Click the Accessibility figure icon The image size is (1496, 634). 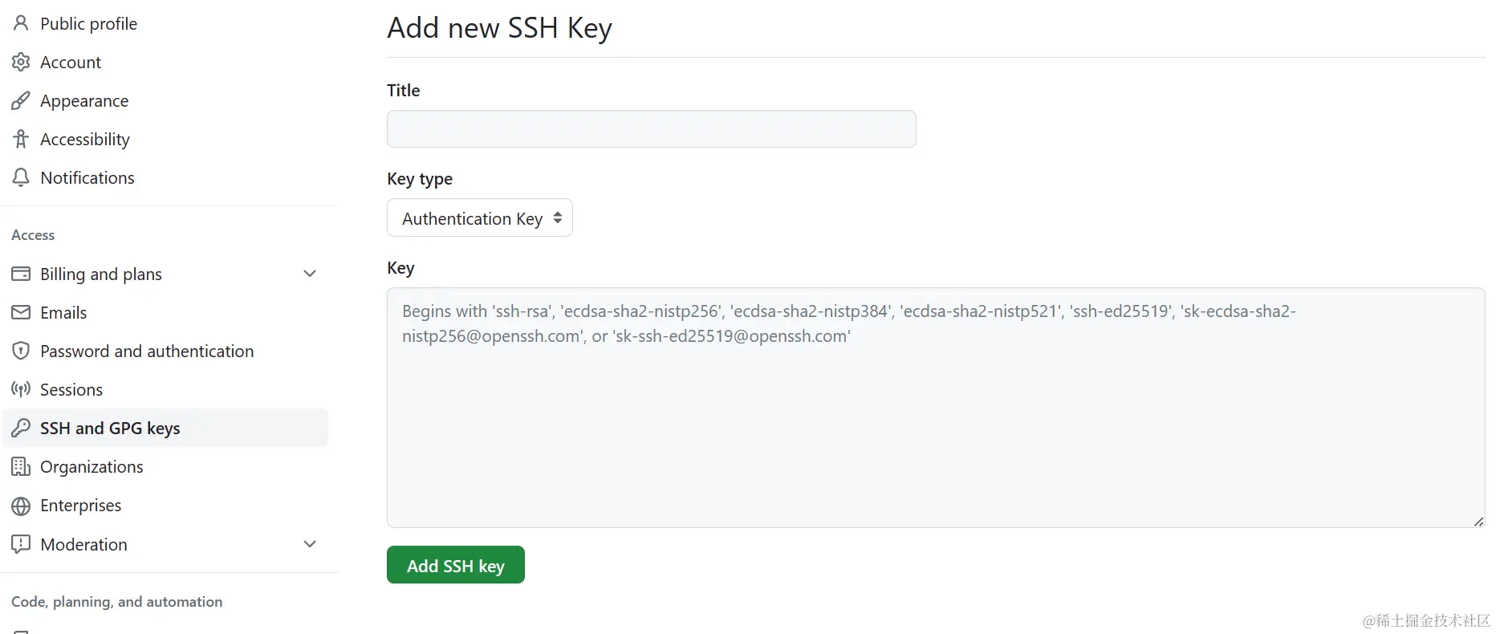(21, 140)
